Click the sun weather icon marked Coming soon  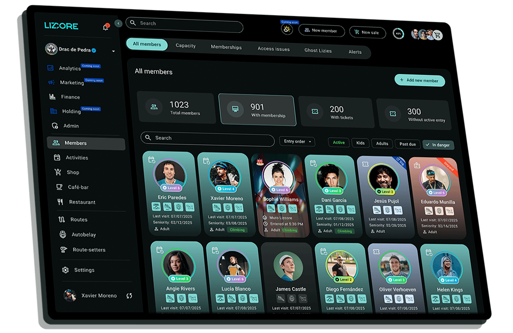pyautogui.click(x=287, y=29)
